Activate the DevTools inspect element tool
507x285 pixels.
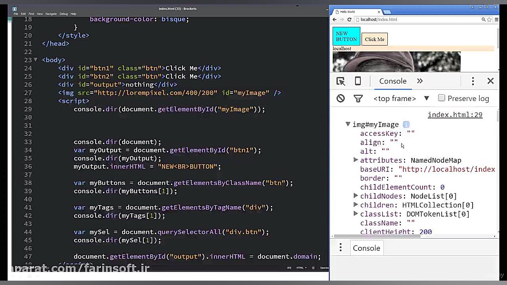coord(341,81)
